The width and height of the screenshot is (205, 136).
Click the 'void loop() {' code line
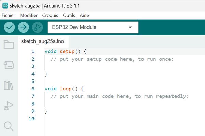click(64, 89)
